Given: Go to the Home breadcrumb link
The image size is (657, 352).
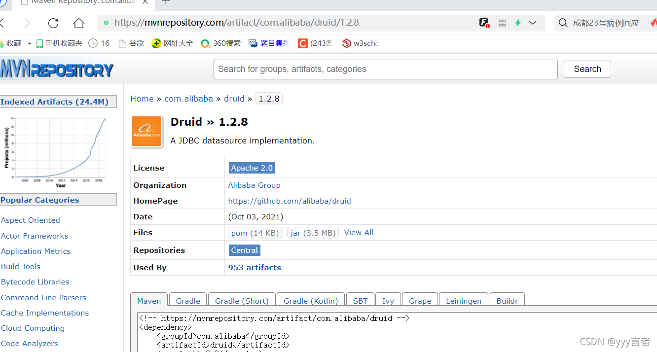Looking at the screenshot, I should [x=142, y=99].
